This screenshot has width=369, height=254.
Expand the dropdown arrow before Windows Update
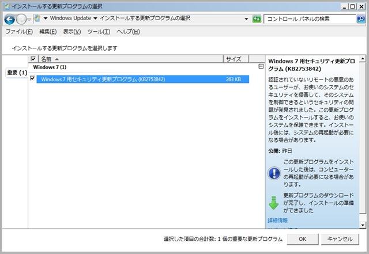45,18
